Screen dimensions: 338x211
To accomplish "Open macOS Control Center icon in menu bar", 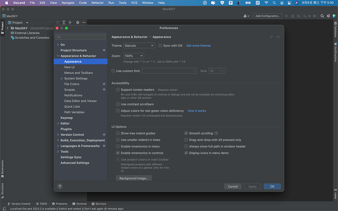I will 289,3.
